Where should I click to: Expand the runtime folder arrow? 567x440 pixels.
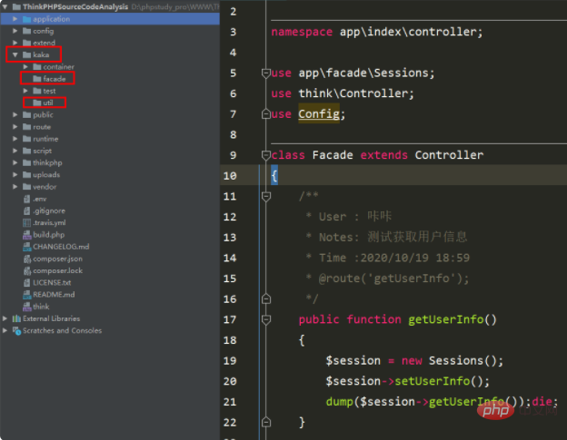click(x=15, y=139)
